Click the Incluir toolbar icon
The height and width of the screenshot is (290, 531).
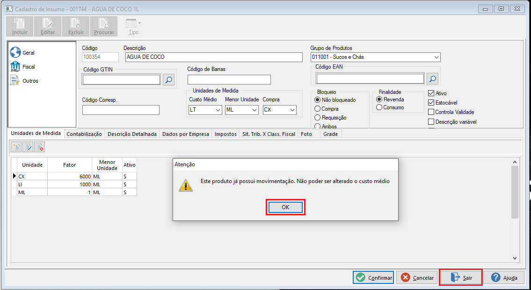pos(20,26)
